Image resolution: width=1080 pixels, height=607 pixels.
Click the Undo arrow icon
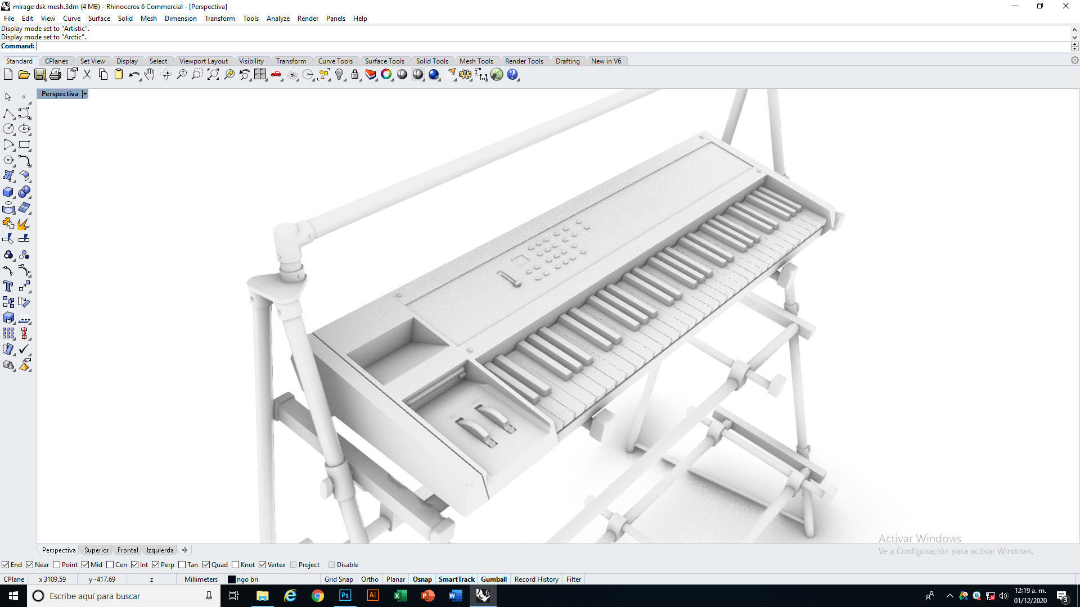134,74
